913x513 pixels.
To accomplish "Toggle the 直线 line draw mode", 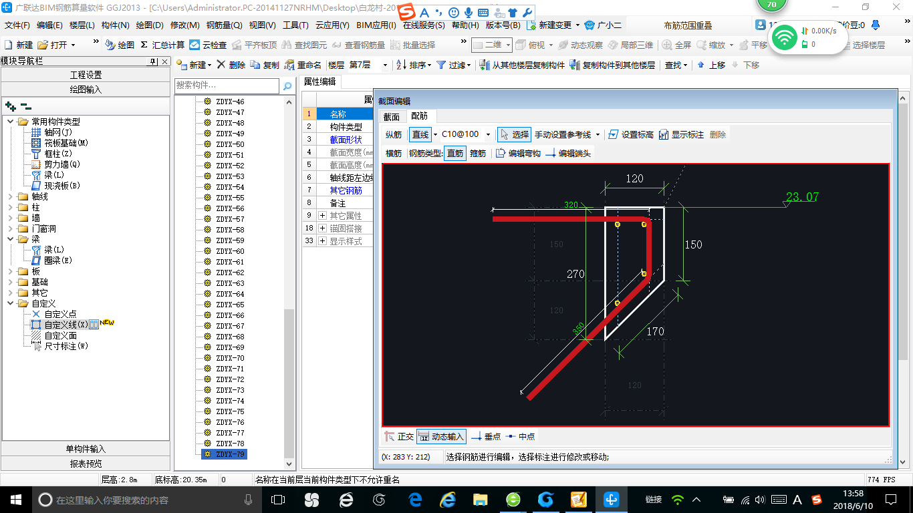I will (x=420, y=134).
